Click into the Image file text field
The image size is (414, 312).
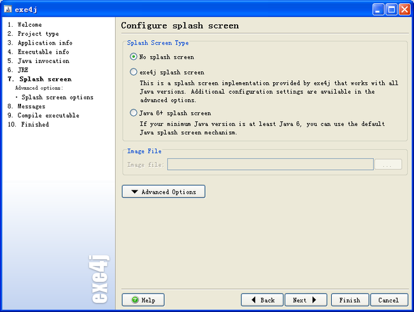click(x=270, y=164)
